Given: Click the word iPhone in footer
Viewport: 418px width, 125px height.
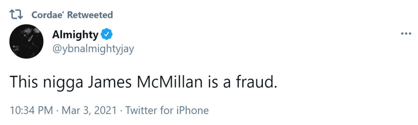Looking at the screenshot, I should 193,110.
